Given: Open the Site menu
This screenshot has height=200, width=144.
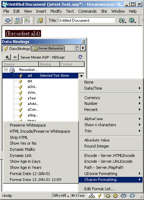Looking at the screenshot, I should click(x=104, y=11).
